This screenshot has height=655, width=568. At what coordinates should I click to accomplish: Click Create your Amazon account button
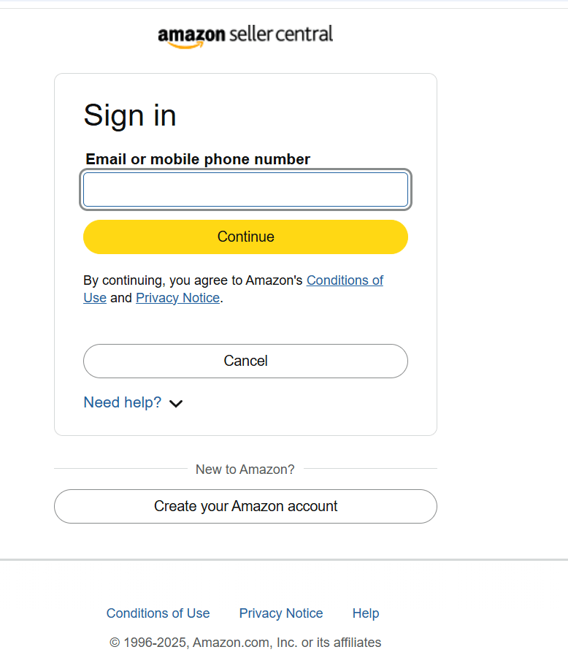click(245, 506)
